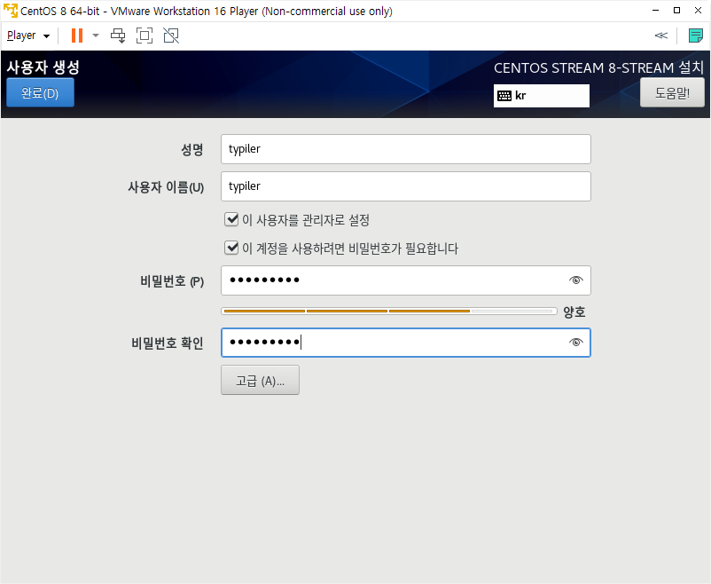The height and width of the screenshot is (584, 711).
Task: Click the 사용자 생성 heading
Action: [43, 67]
